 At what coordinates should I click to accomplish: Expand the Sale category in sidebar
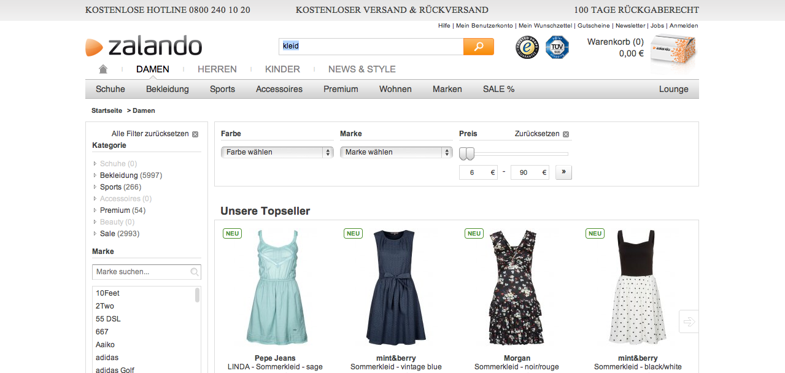(x=95, y=234)
